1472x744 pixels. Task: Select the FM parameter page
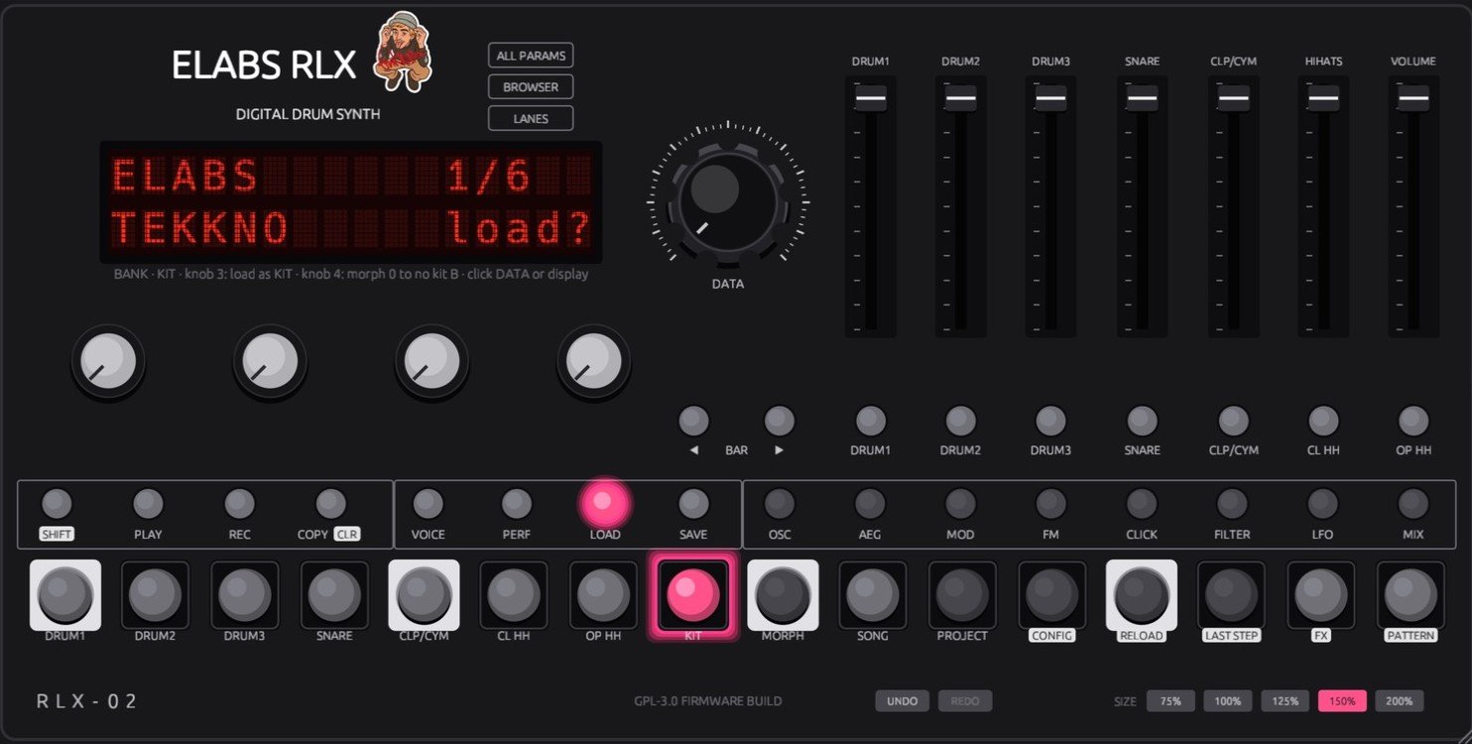(1050, 504)
